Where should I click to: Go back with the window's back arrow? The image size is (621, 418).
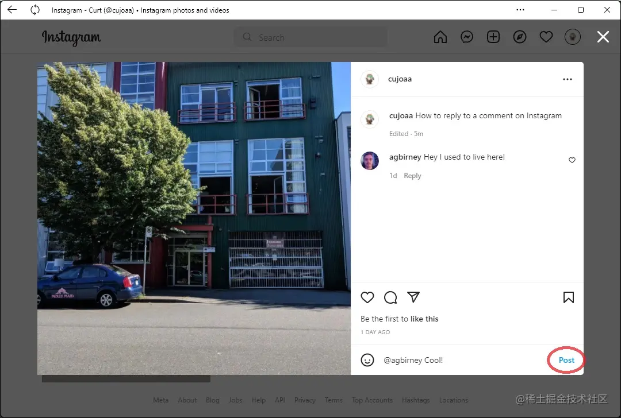pos(12,10)
